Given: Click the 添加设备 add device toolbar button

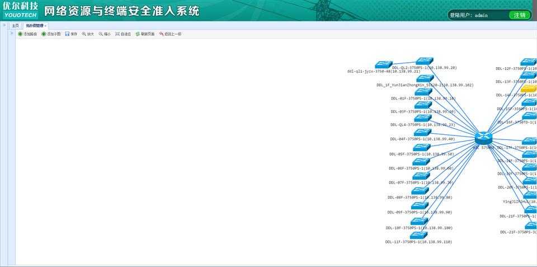Looking at the screenshot, I should [27, 34].
